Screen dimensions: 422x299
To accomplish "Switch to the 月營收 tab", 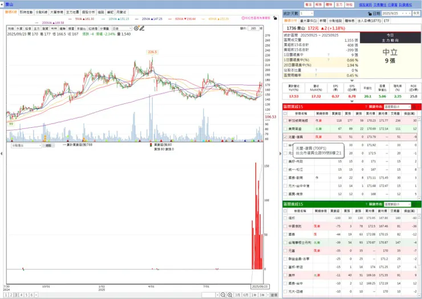I will 121,12.
